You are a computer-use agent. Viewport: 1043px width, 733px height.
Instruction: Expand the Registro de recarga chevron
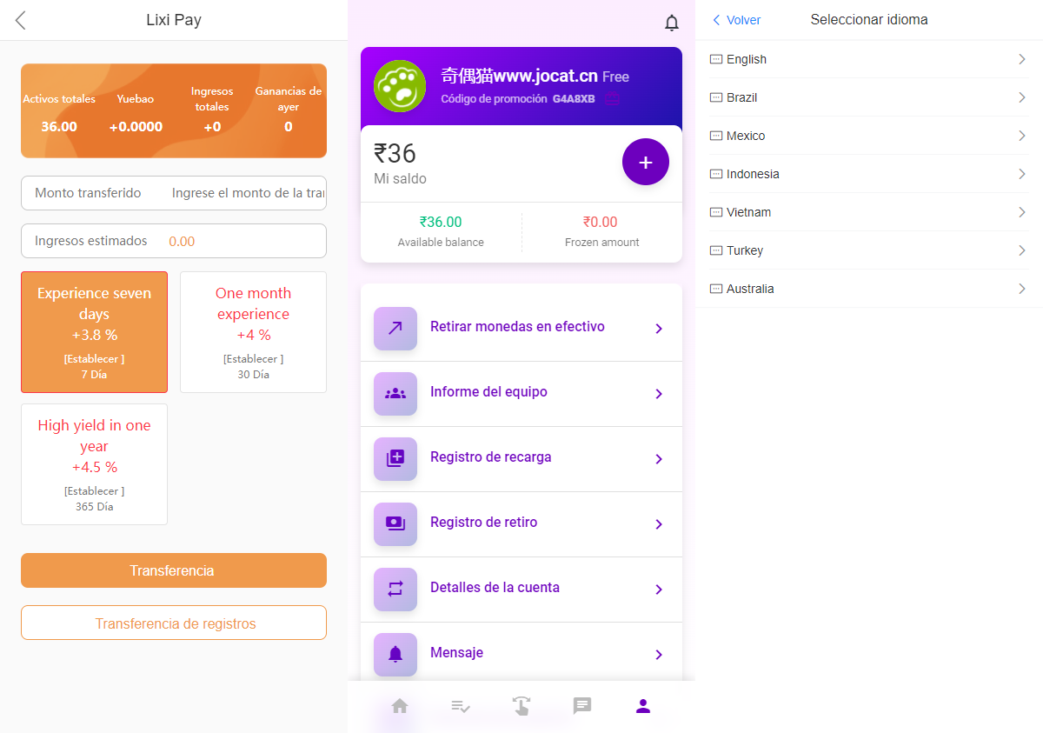pos(659,459)
